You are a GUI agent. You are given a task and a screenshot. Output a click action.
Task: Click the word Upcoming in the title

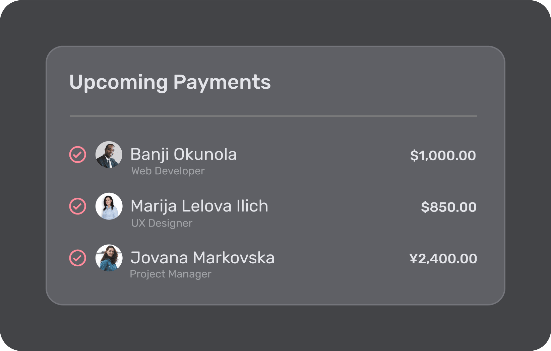(119, 83)
